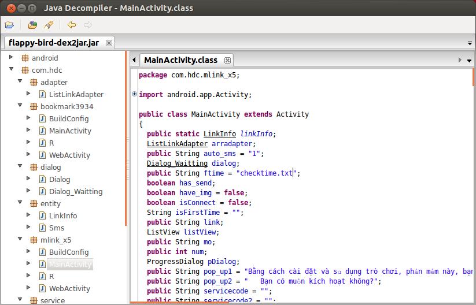Click the entity package icon

(x=34, y=203)
